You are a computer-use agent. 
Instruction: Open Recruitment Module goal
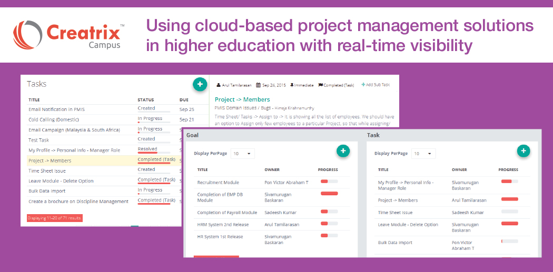click(x=218, y=183)
